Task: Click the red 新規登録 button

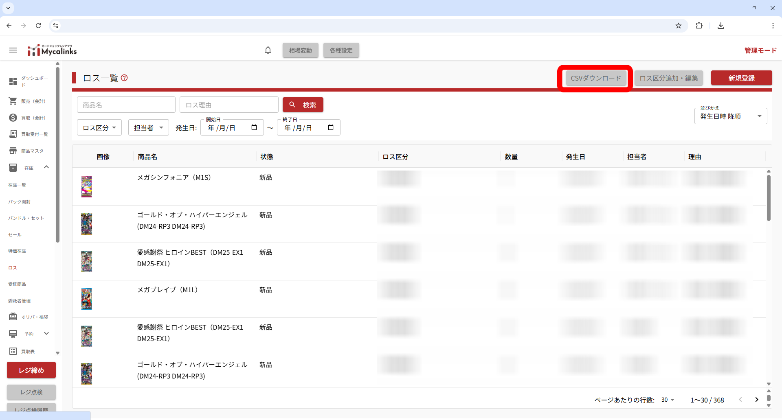Action: 741,78
